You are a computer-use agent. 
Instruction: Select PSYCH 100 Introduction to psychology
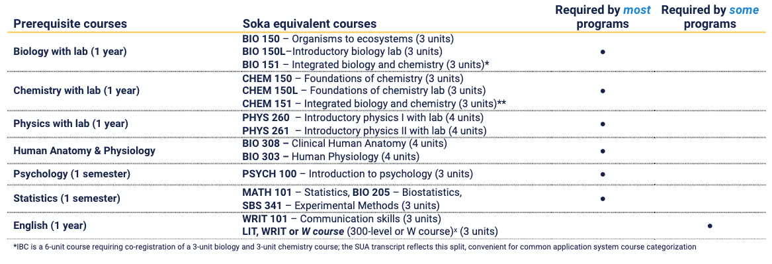click(x=357, y=174)
